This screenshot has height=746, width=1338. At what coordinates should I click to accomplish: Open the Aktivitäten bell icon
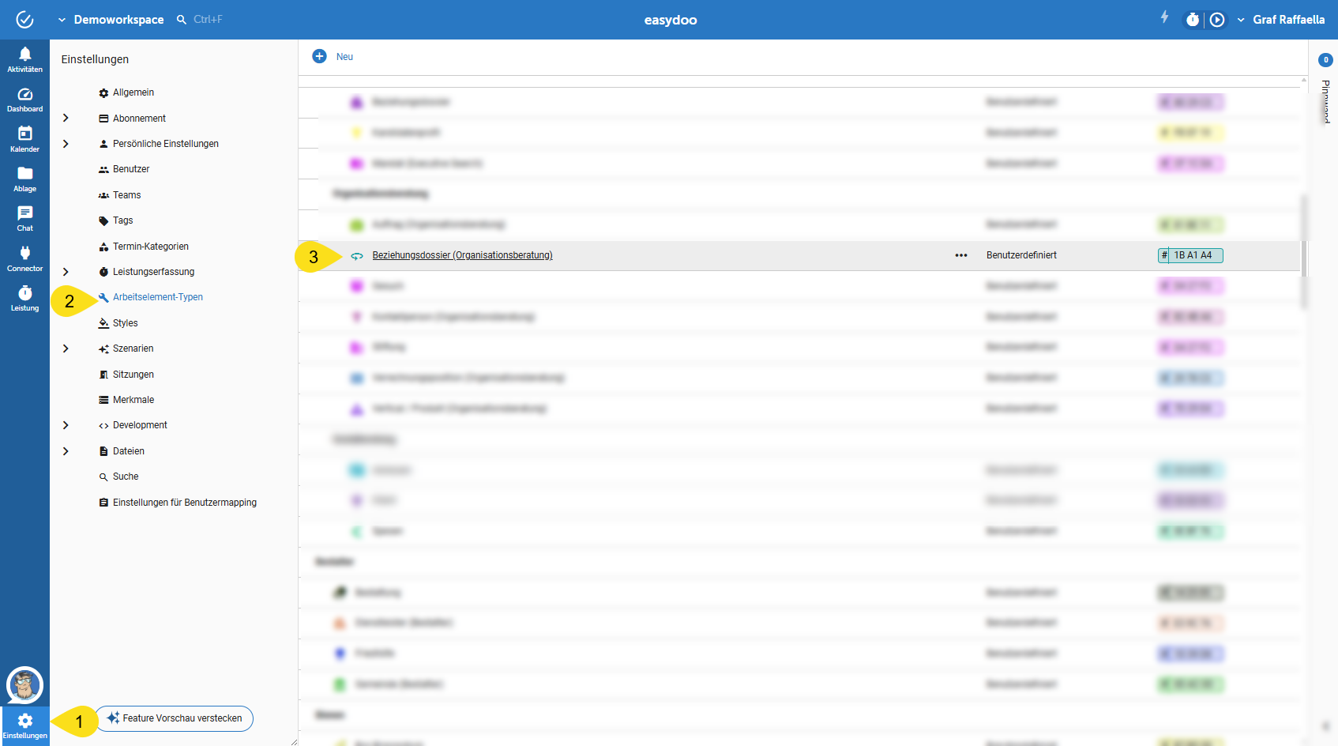tap(24, 58)
